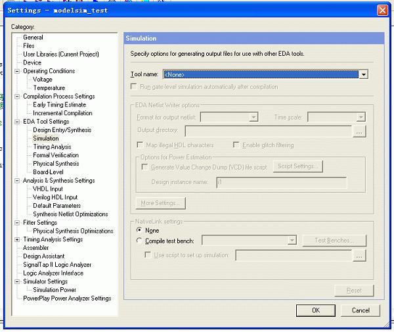Select General in Category tree
This screenshot has height=332, width=394.
(x=33, y=37)
